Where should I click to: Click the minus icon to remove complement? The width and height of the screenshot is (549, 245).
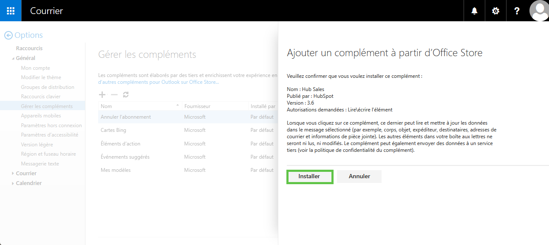[114, 94]
